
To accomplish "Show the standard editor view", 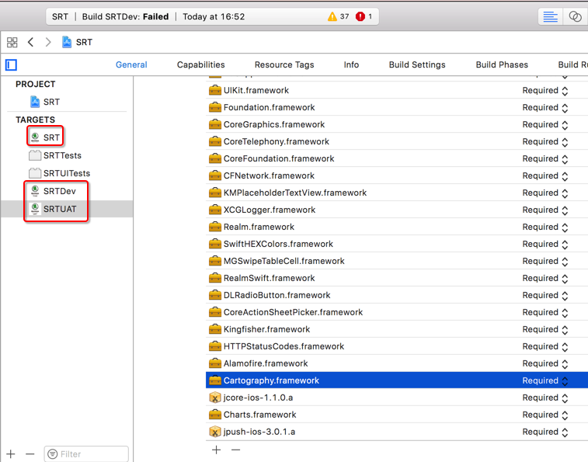I will pyautogui.click(x=550, y=16).
